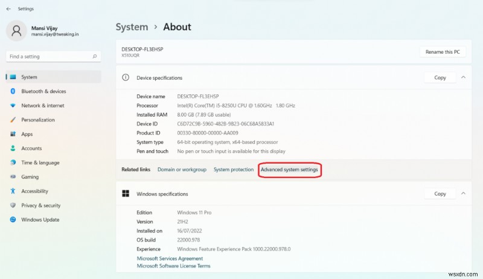Image resolution: width=483 pixels, height=279 pixels.
Task: Open Personalization settings
Action: (x=54, y=120)
